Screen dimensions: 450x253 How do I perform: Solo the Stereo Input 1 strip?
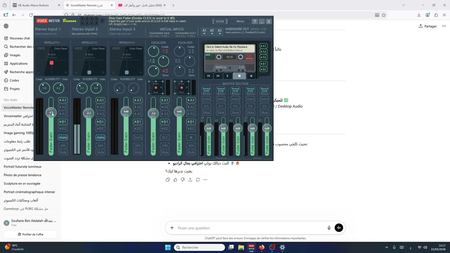(63, 145)
